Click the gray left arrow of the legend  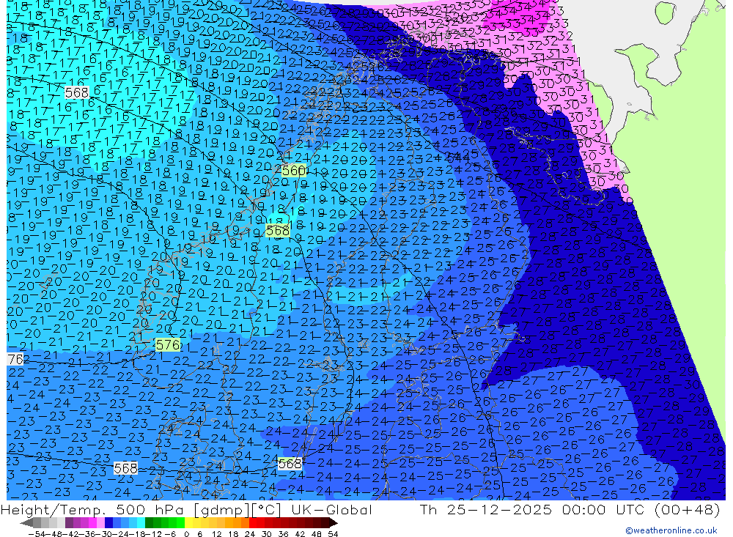pos(26,522)
